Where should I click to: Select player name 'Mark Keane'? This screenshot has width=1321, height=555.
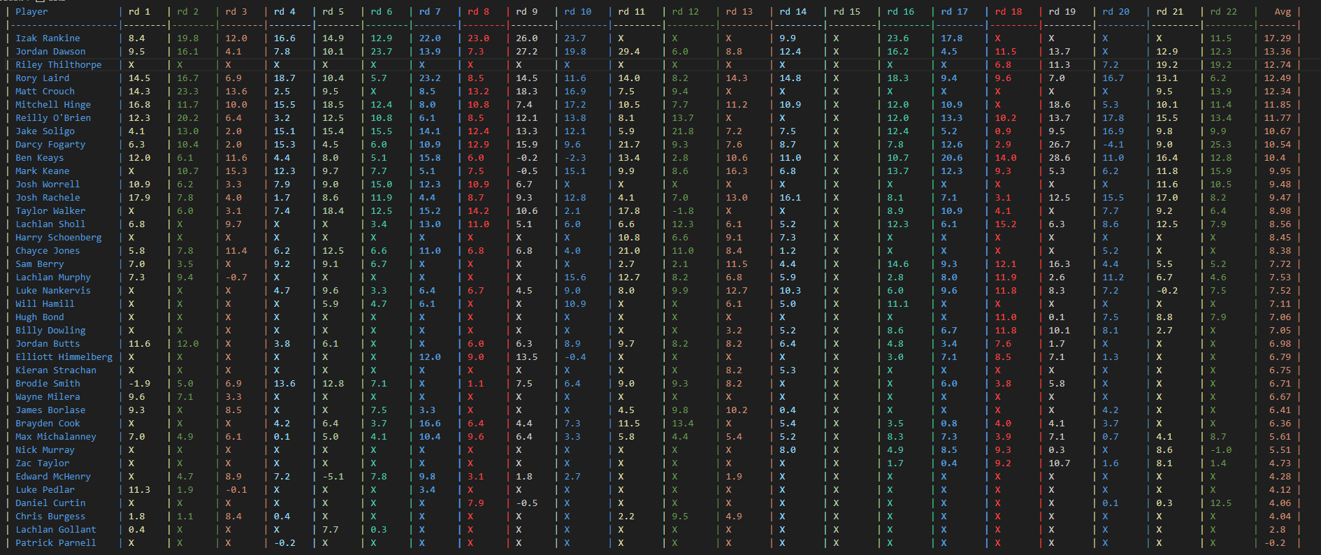43,171
